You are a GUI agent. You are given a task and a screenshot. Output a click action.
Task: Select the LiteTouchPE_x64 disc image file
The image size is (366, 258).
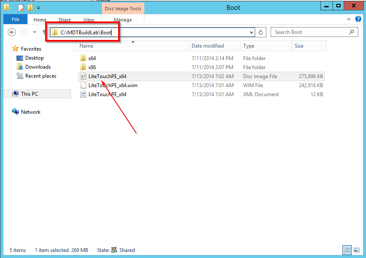coord(201,76)
